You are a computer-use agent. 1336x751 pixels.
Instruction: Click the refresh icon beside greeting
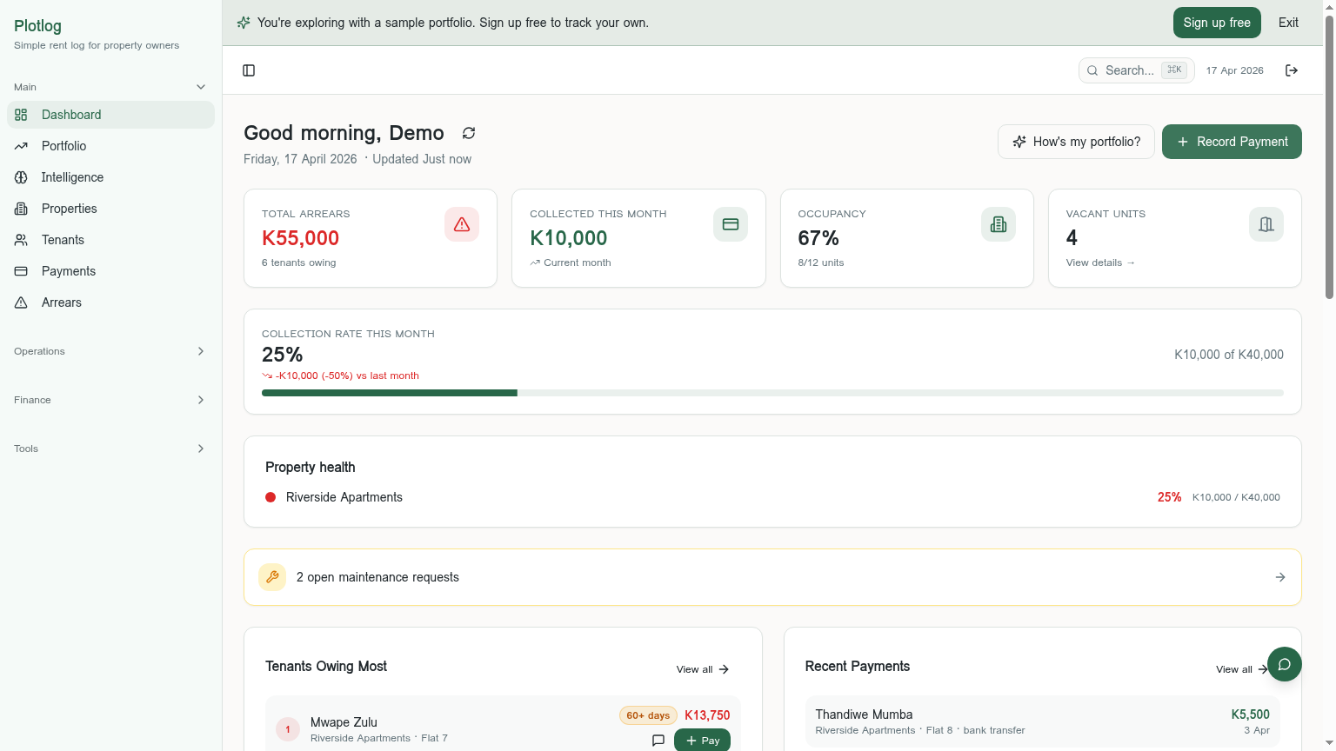[469, 133]
